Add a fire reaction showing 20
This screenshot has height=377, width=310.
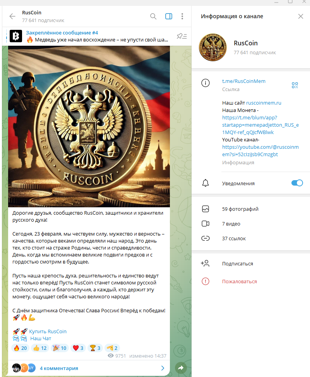(x=21, y=348)
